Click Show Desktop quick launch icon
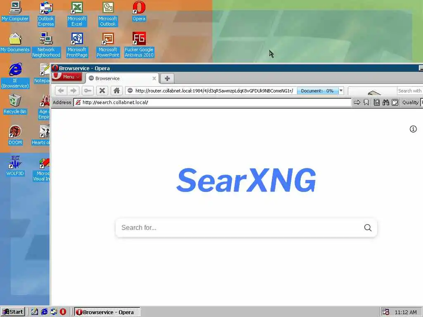Viewport: 423px width, 317px height. pos(35,312)
